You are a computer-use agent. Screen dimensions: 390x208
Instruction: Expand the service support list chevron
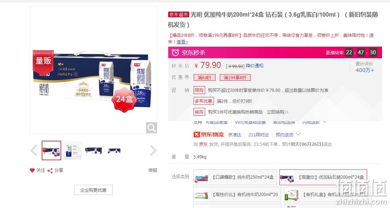pos(325,122)
